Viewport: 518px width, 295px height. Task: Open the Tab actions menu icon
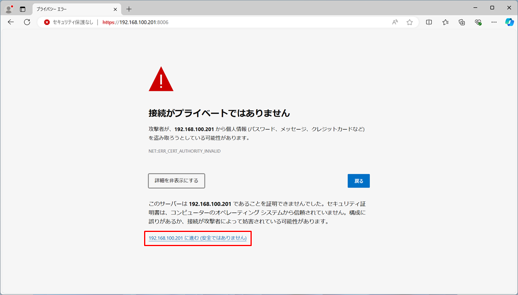[x=23, y=9]
